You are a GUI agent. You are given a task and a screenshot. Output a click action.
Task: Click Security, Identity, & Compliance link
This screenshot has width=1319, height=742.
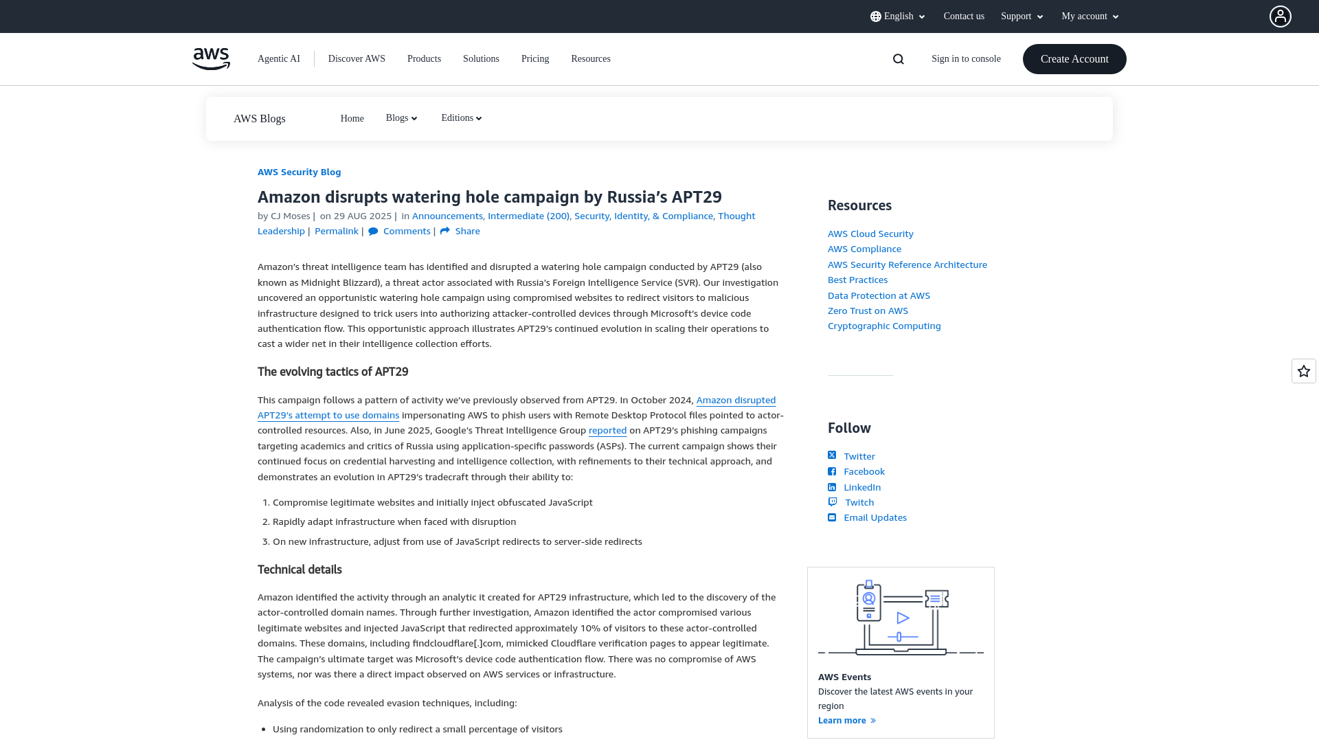(x=644, y=216)
